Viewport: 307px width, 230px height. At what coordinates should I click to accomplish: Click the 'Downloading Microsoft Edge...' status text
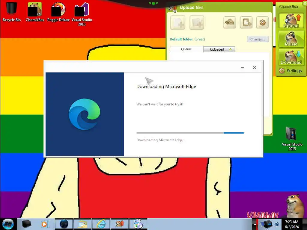coord(161,140)
